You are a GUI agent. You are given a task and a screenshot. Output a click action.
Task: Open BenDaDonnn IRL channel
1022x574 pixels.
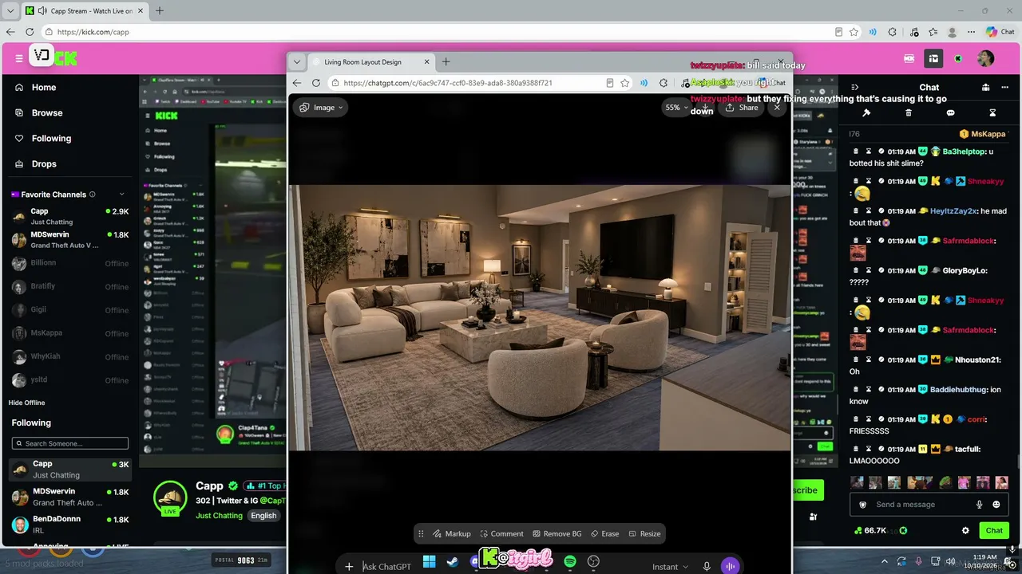(69, 525)
